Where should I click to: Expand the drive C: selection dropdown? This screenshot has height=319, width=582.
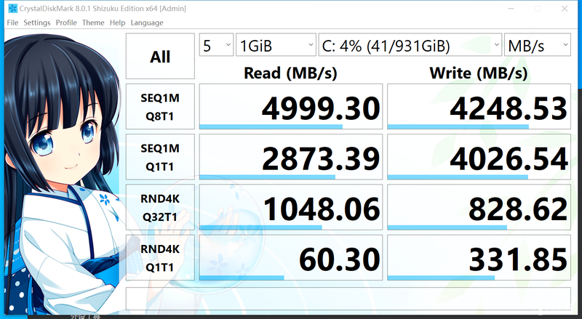click(x=410, y=45)
